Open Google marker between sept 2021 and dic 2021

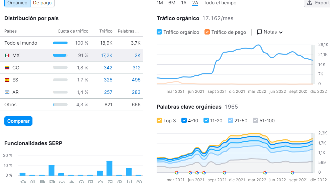pos(225,173)
